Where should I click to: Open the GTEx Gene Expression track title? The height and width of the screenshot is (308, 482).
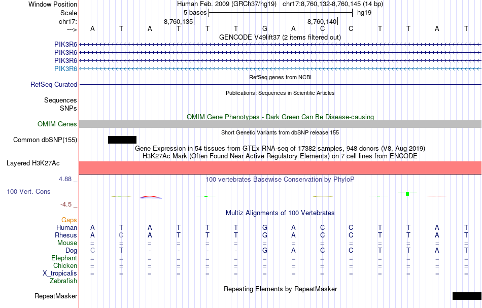tap(280, 149)
